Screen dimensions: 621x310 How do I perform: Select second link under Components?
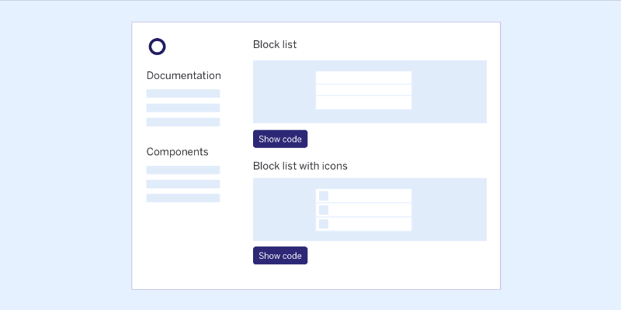coord(182,184)
